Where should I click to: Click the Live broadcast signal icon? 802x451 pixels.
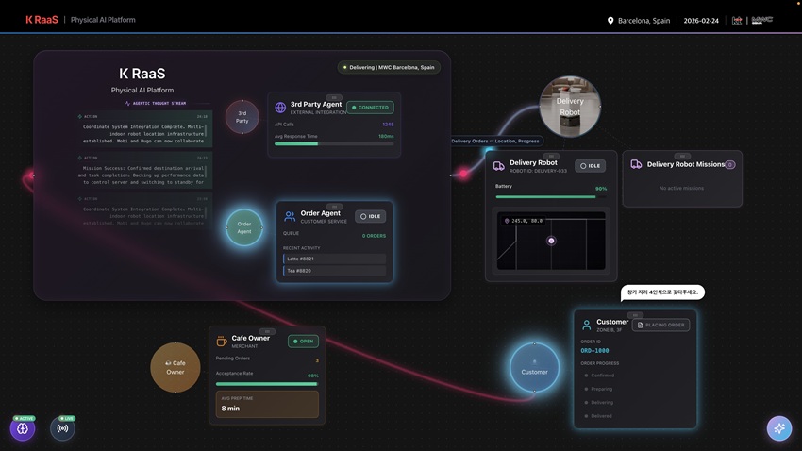click(62, 428)
